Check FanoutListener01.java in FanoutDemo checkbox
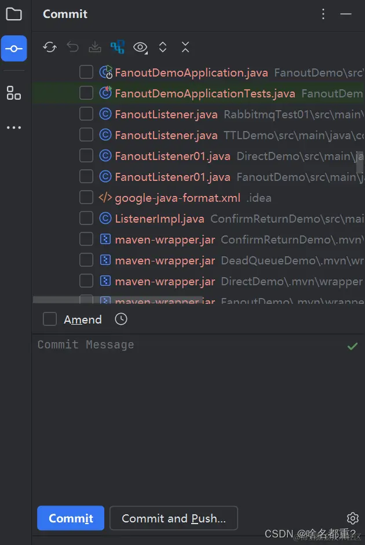 tap(86, 177)
